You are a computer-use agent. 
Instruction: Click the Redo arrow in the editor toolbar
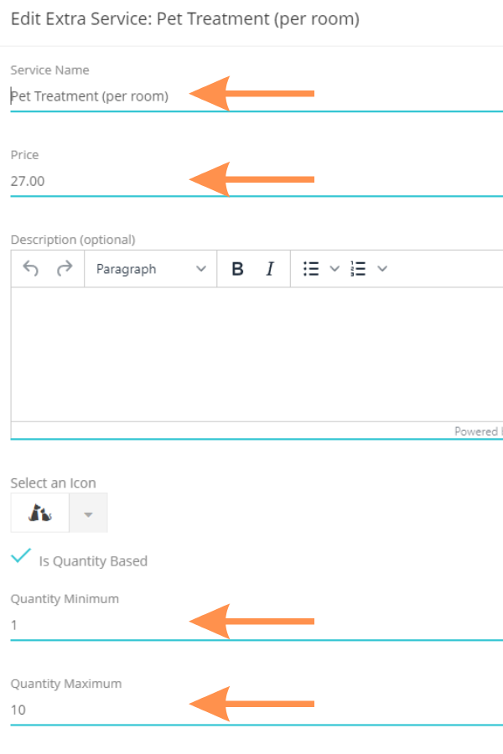tap(64, 269)
